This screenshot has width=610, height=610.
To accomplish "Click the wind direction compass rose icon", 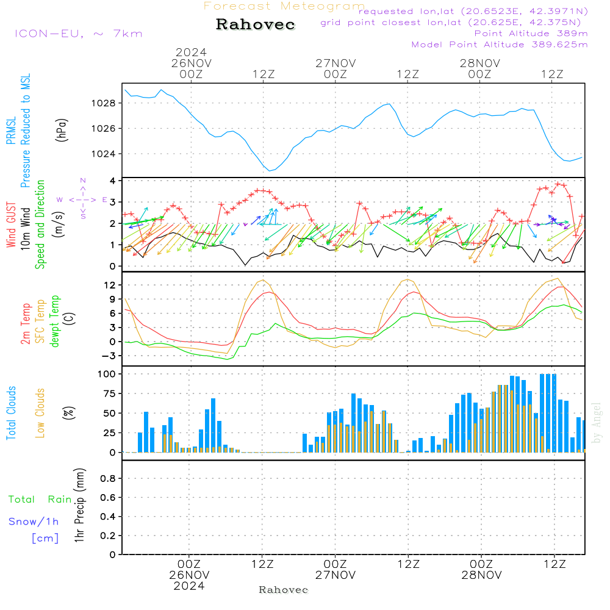I will tap(83, 199).
